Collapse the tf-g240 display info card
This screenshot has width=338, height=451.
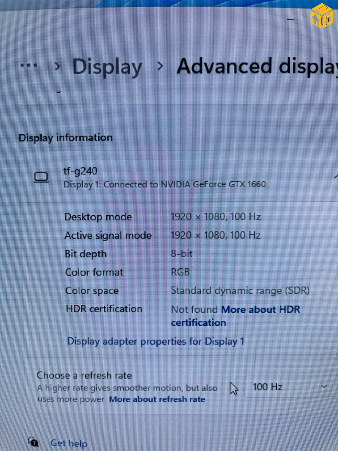click(x=335, y=177)
